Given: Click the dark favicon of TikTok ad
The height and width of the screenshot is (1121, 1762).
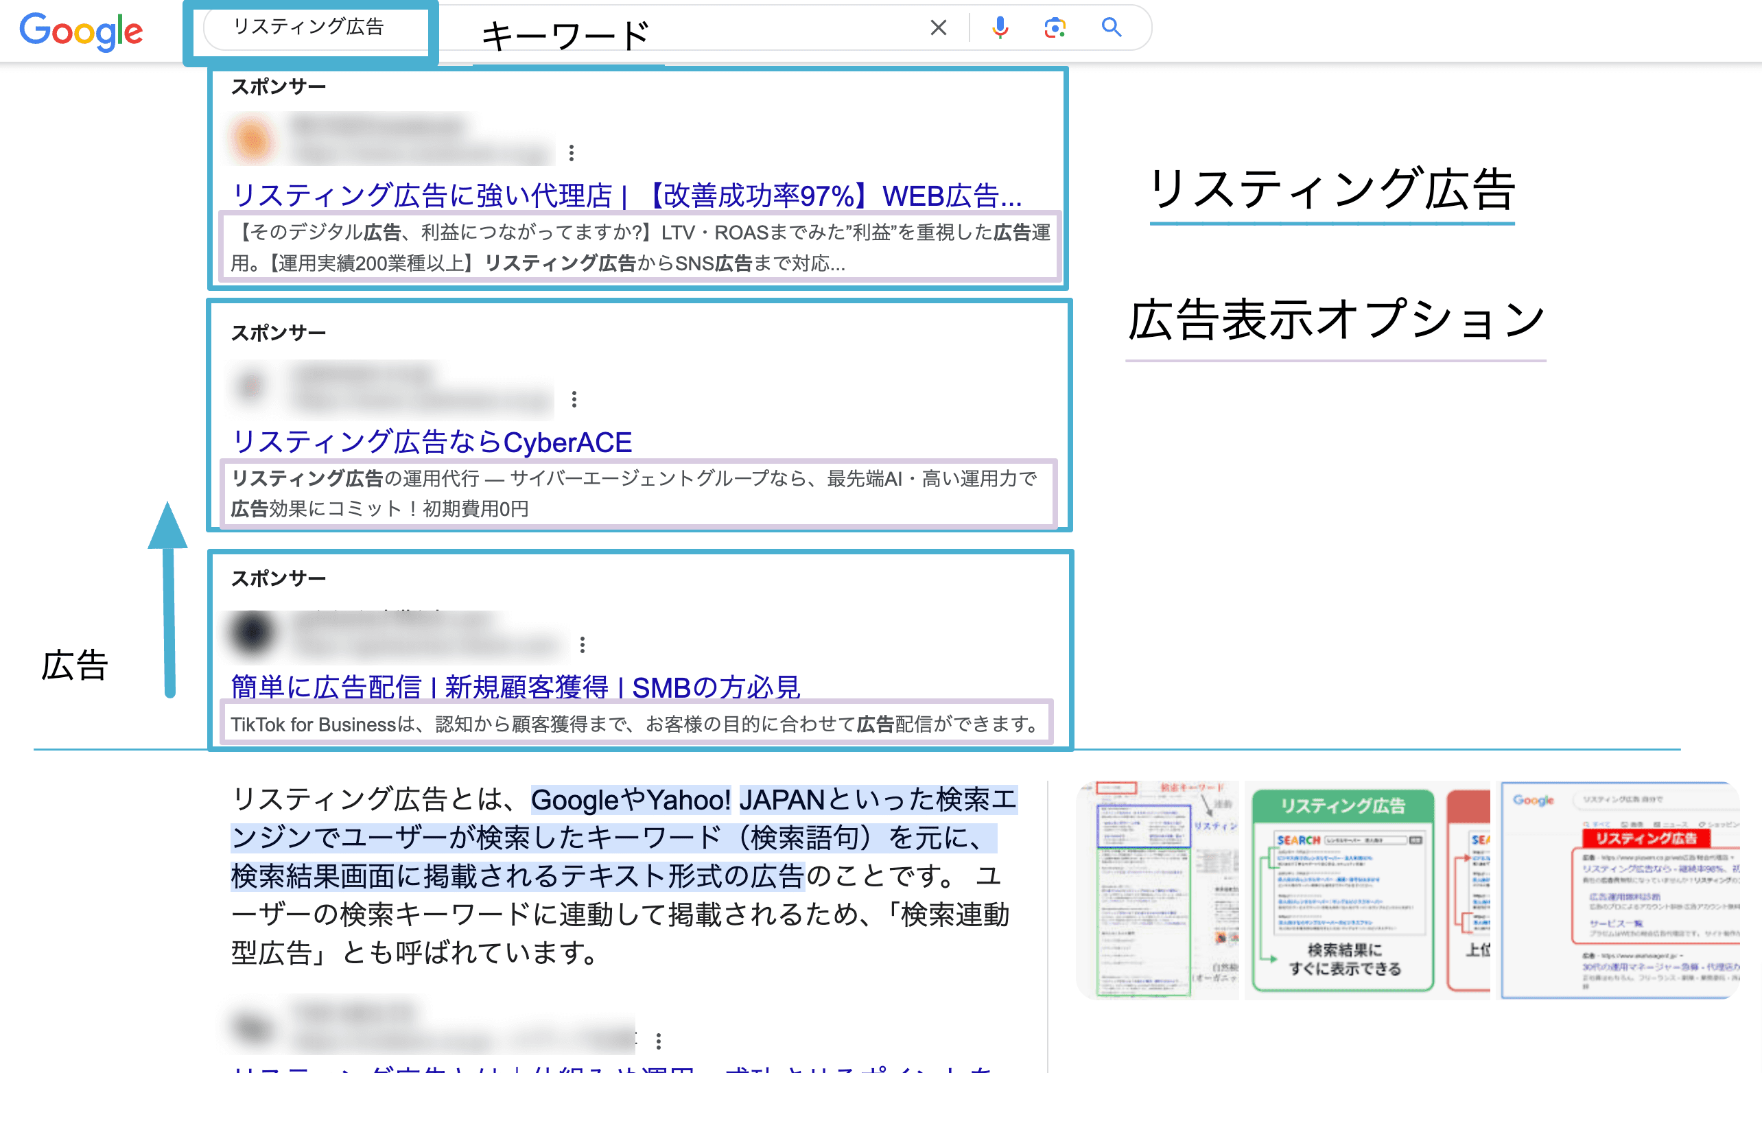Looking at the screenshot, I should (252, 633).
